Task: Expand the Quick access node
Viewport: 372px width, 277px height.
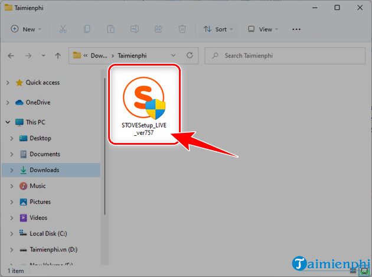Action: [x=8, y=83]
